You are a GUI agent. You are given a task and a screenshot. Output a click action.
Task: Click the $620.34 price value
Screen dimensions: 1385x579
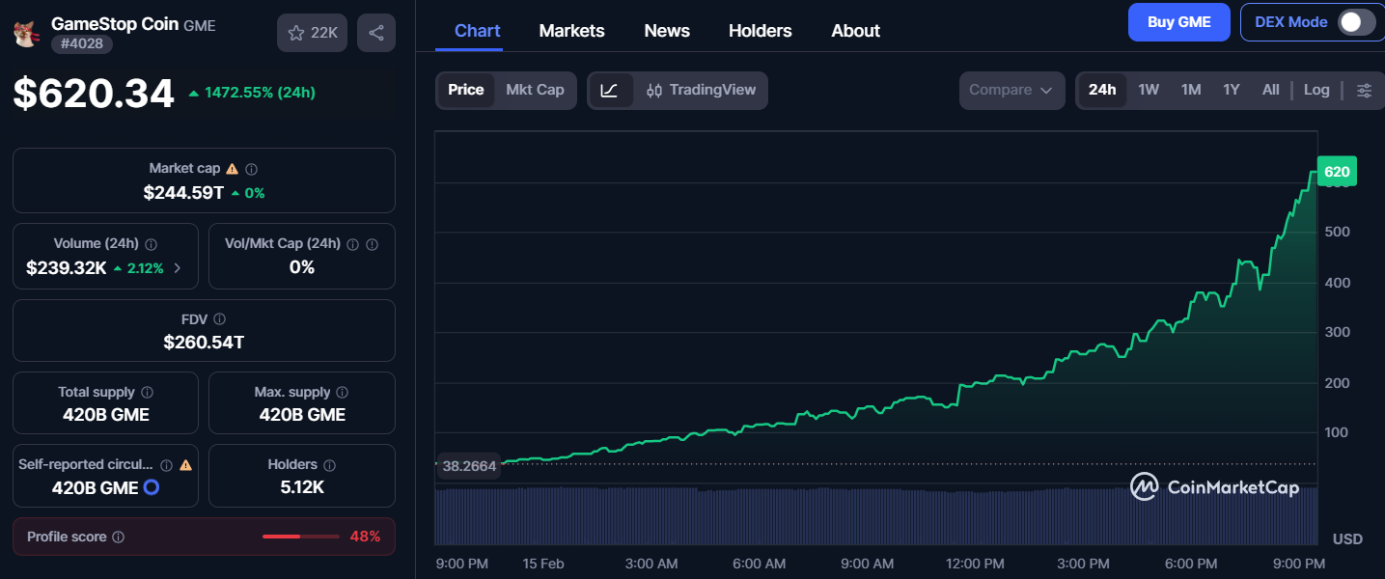tap(94, 94)
